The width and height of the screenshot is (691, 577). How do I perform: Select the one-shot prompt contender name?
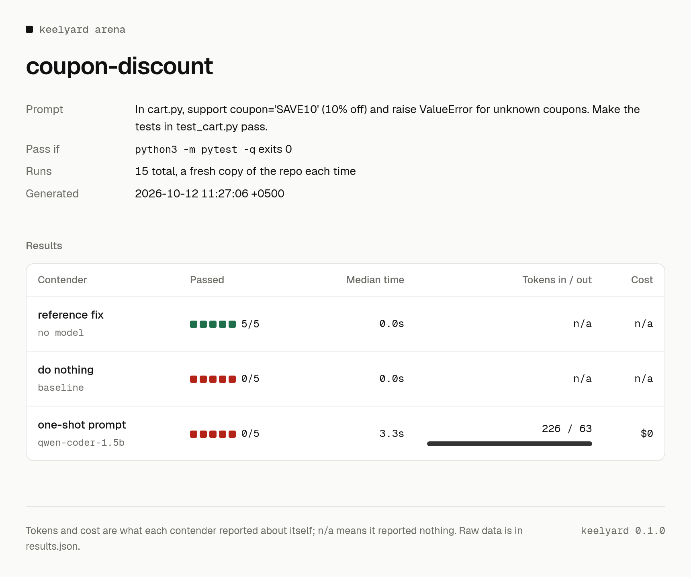(x=82, y=425)
